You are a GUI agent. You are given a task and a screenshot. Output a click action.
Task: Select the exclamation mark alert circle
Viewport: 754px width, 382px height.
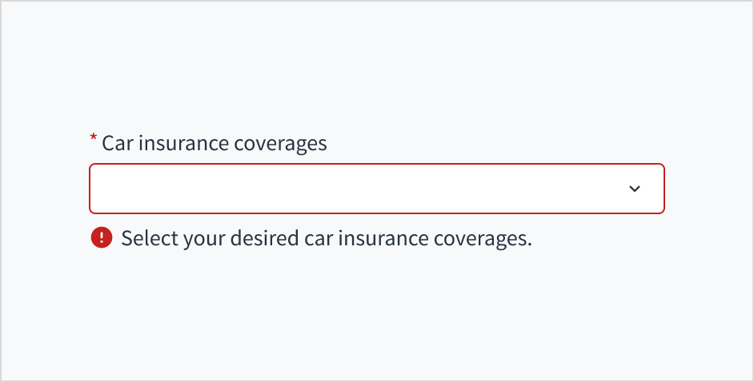102,237
